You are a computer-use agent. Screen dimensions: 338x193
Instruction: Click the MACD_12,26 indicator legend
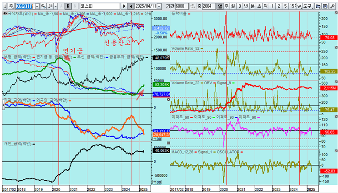[x=182, y=152]
